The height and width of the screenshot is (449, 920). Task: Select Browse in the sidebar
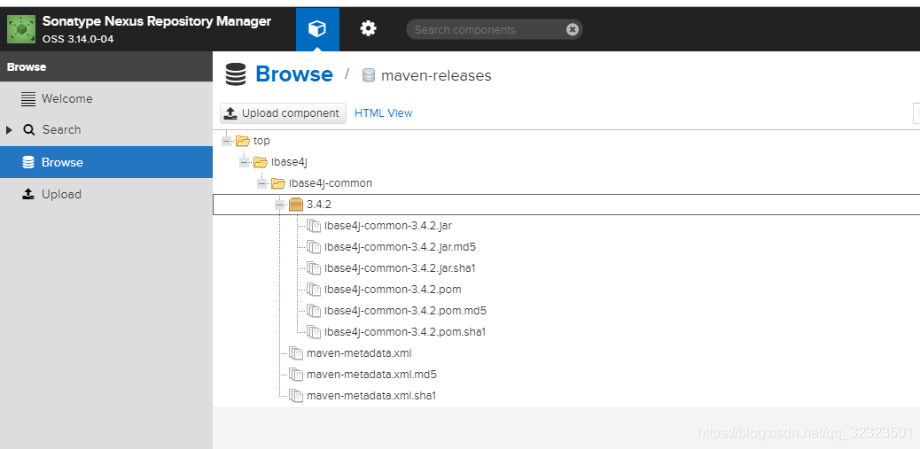point(106,162)
